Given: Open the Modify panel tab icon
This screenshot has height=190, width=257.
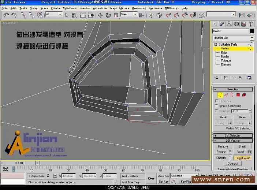Looking at the screenshot, I should tap(223, 24).
